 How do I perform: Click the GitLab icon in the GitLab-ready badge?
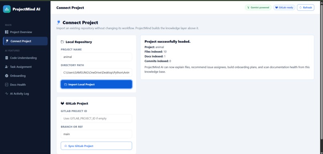[277, 8]
